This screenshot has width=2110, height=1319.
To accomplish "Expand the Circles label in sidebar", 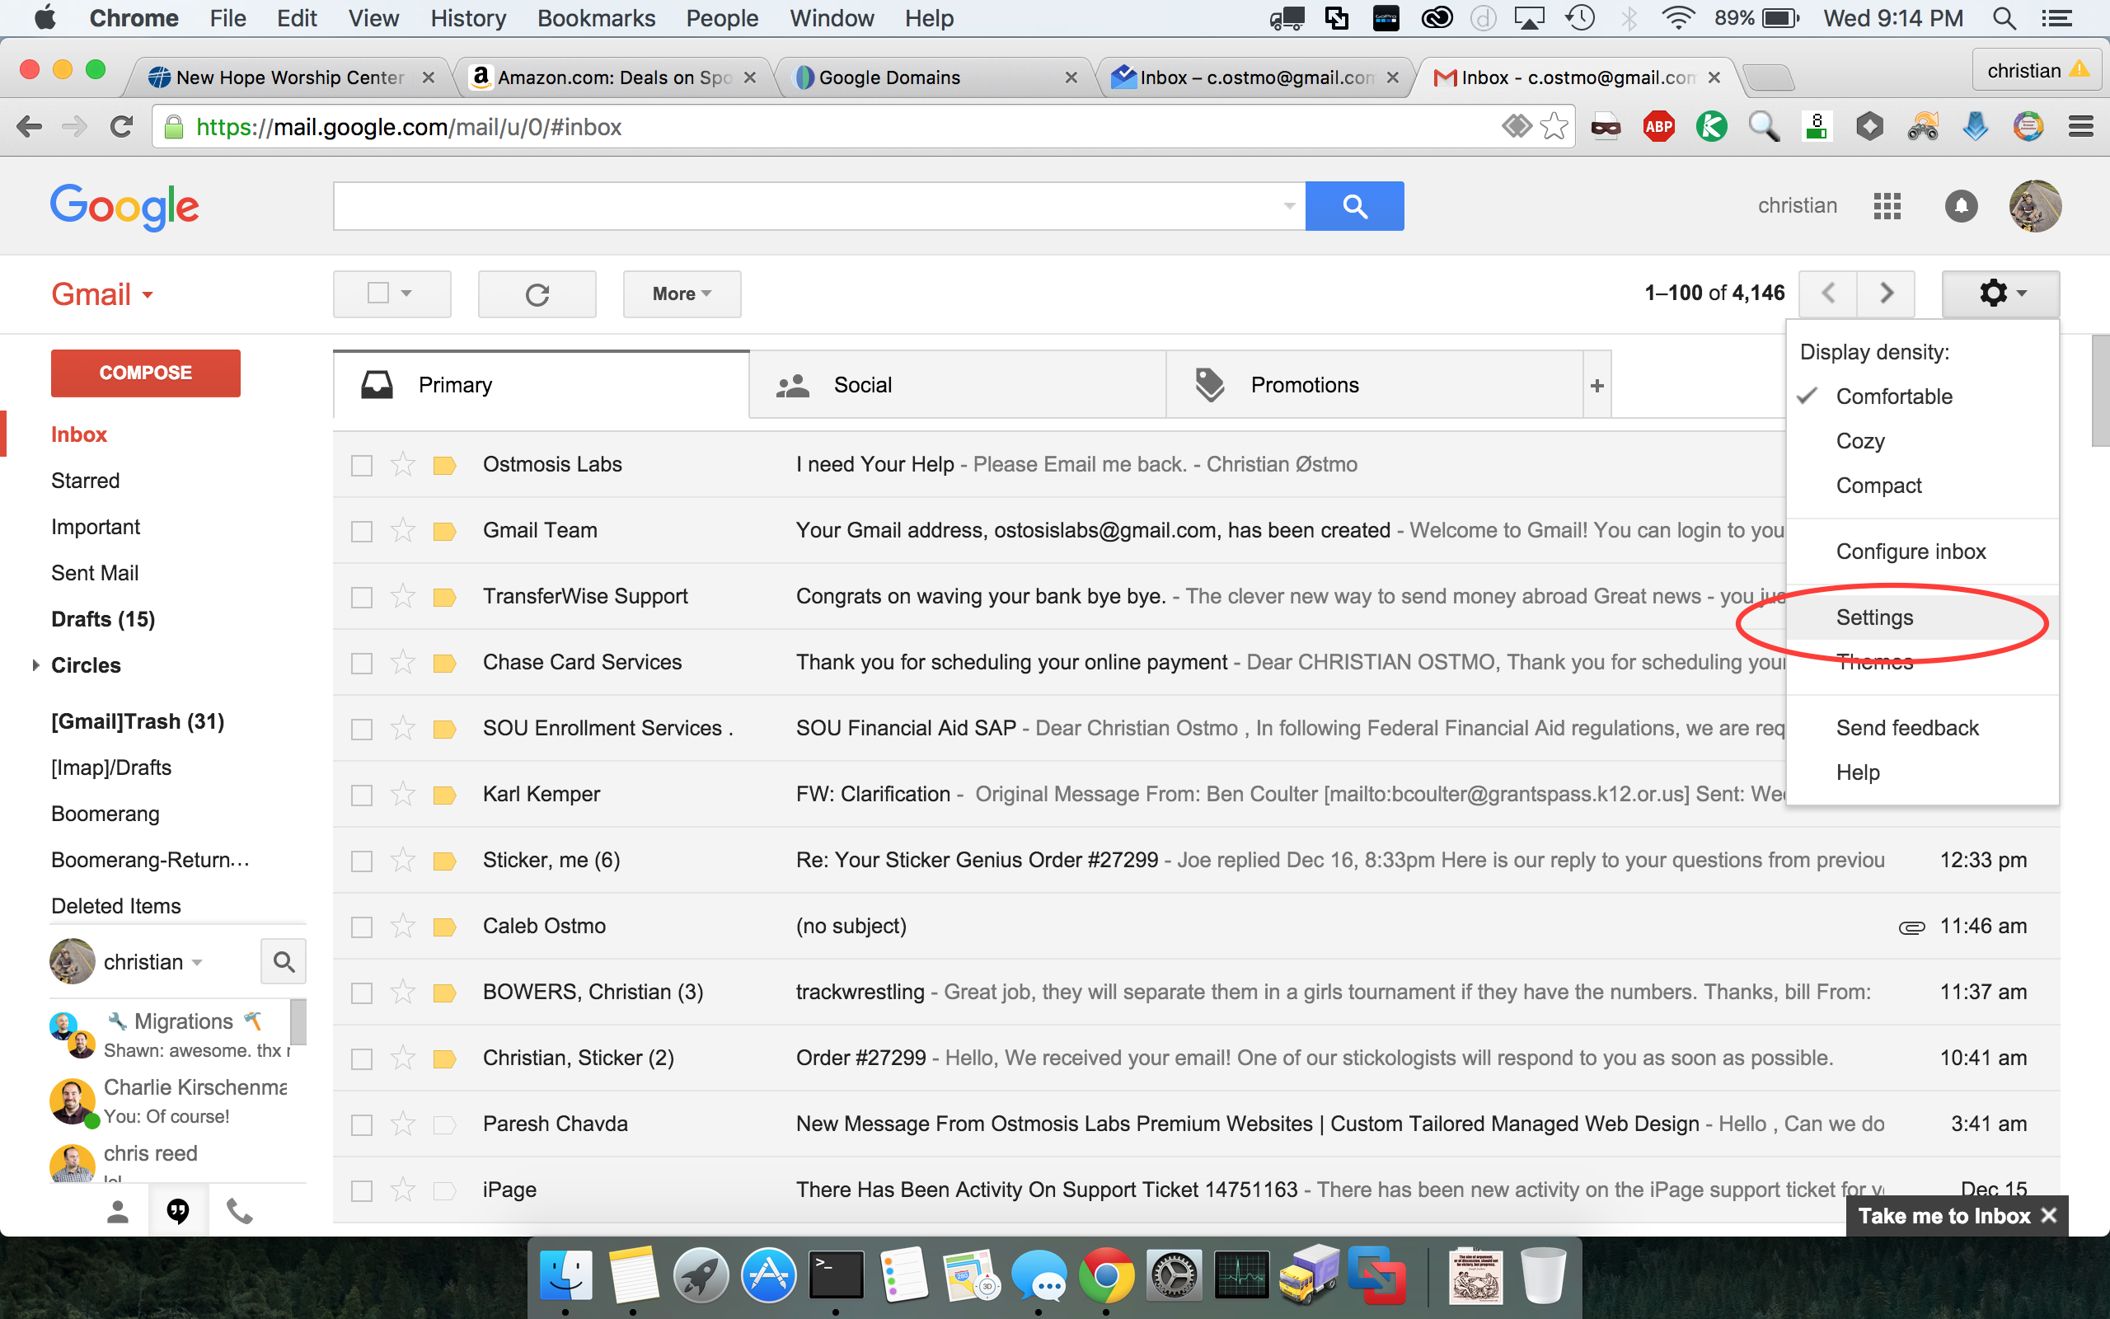I will (x=35, y=665).
